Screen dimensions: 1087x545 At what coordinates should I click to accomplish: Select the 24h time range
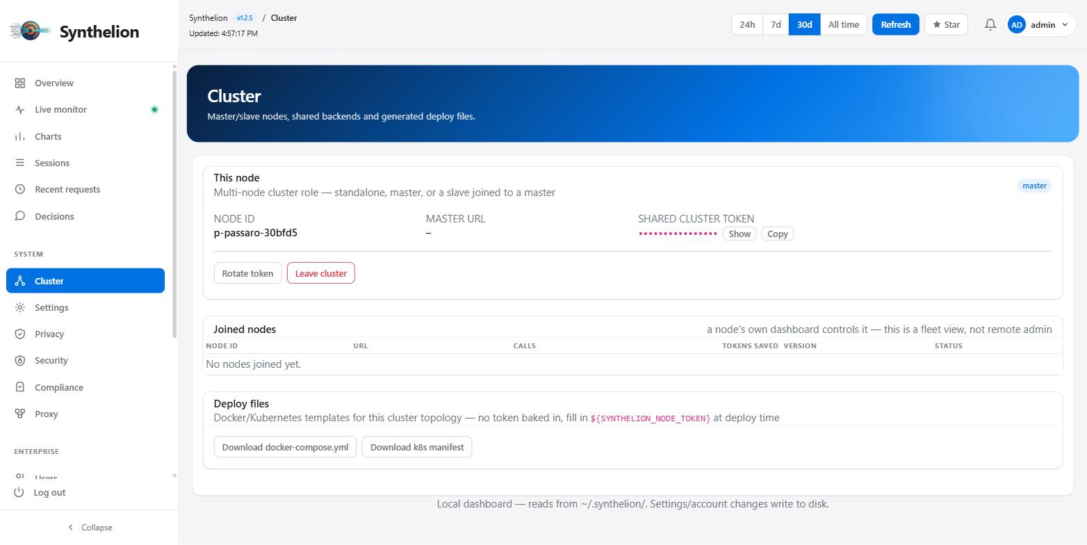[747, 24]
